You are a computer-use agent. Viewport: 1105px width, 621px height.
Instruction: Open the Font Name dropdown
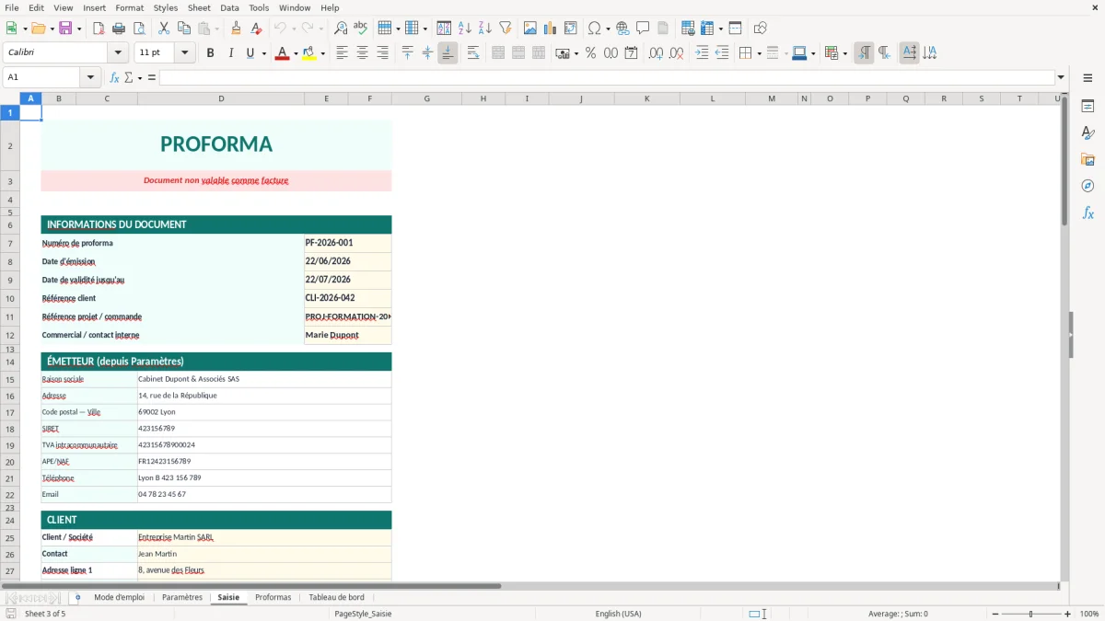(117, 53)
